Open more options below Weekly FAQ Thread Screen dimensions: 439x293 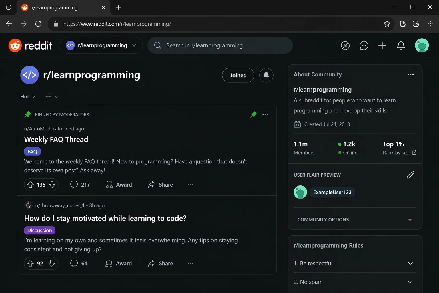pos(191,185)
